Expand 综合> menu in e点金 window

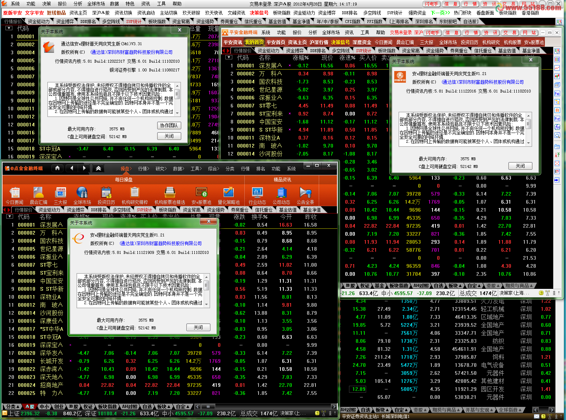(x=213, y=169)
